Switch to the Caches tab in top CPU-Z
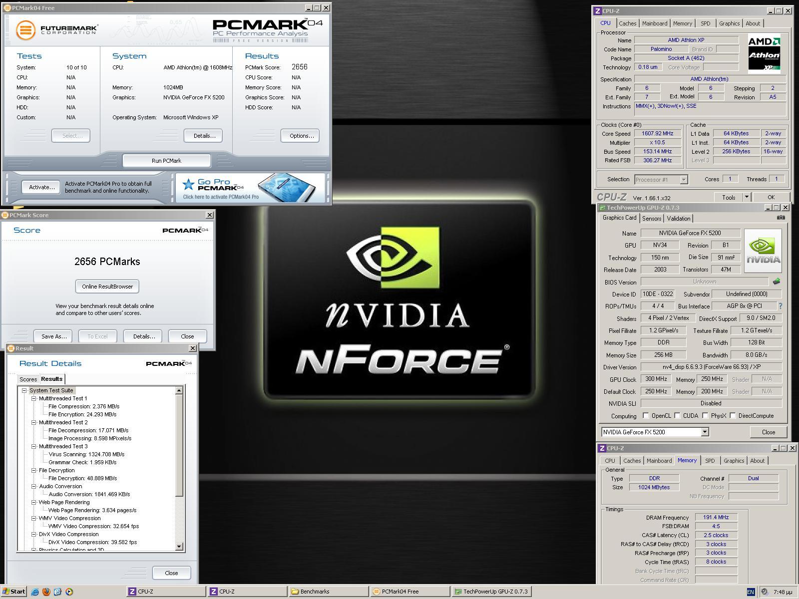 click(x=627, y=23)
